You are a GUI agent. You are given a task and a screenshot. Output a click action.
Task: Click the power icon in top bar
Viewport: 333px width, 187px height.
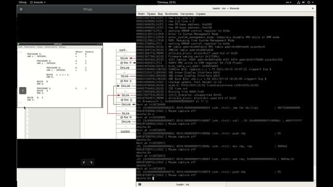point(309,2)
